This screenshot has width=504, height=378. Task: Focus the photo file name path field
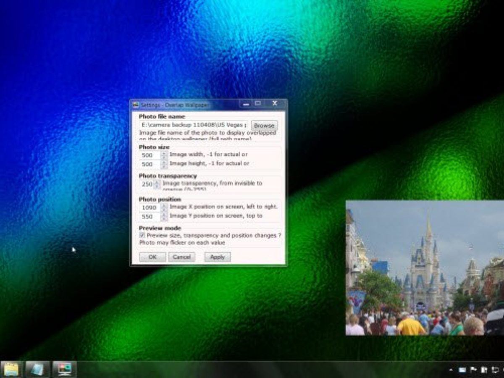194,125
